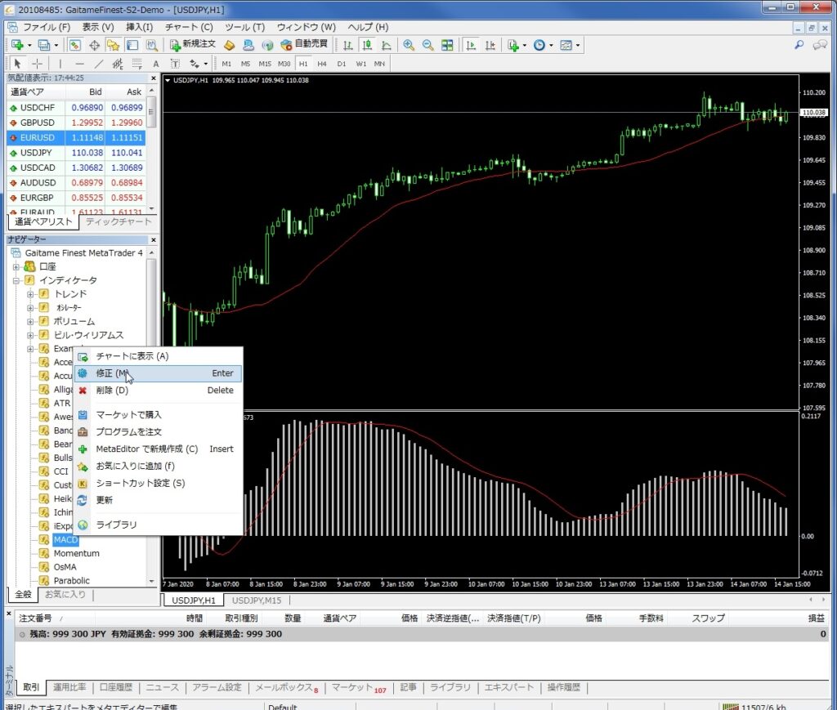This screenshot has width=837, height=710.
Task: Switch timeframe to M1
Action: pyautogui.click(x=227, y=64)
